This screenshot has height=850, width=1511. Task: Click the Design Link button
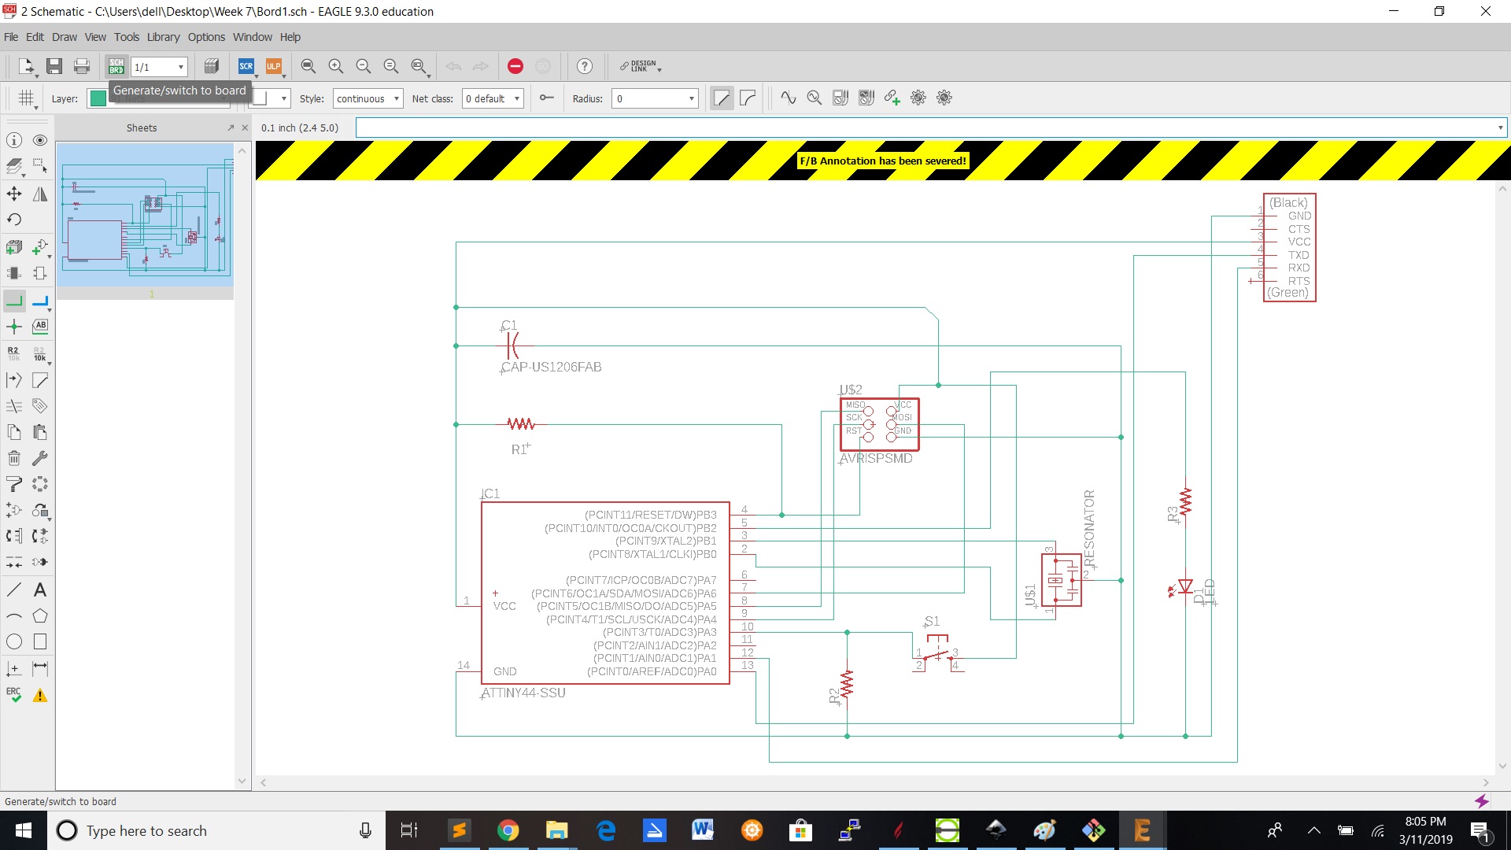(639, 66)
